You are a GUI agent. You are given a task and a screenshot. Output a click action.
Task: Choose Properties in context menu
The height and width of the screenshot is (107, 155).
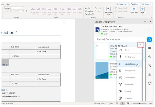pos(129,98)
